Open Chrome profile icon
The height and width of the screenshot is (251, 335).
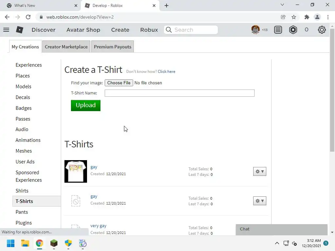click(317, 17)
